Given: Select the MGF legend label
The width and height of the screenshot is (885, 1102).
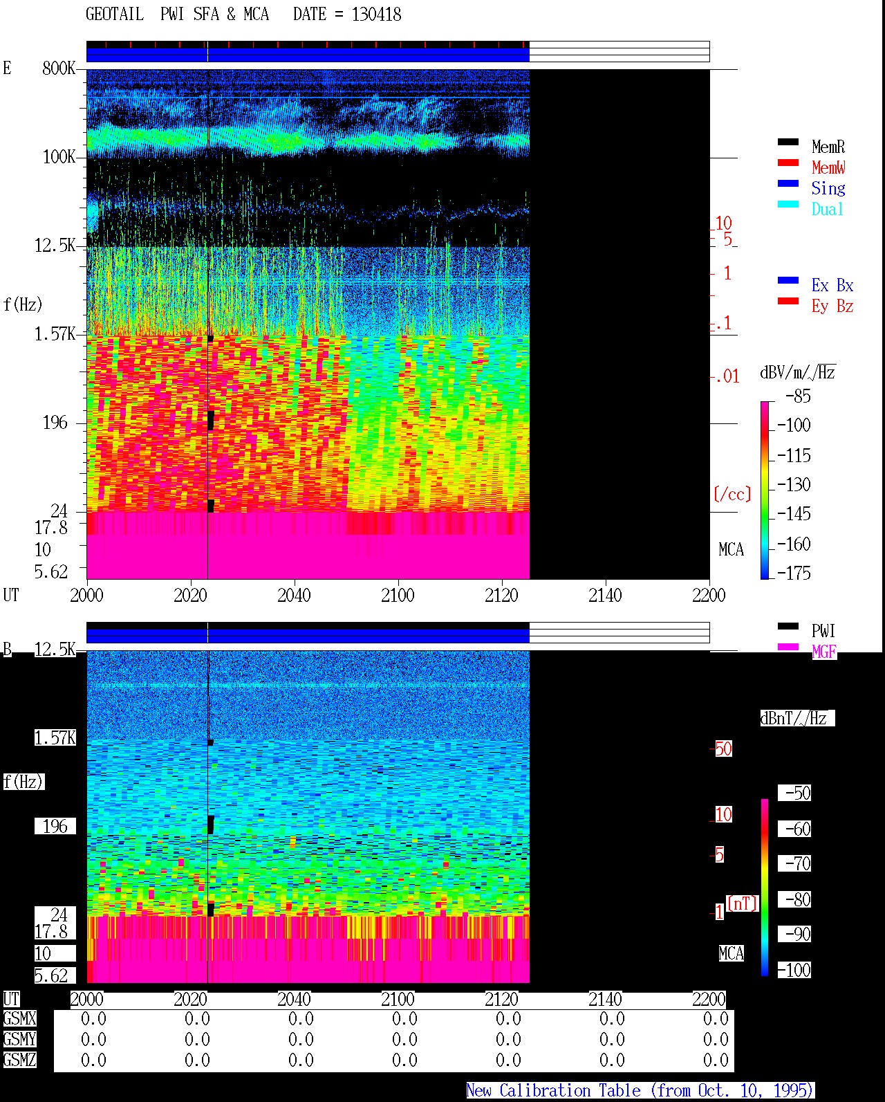Looking at the screenshot, I should (824, 652).
